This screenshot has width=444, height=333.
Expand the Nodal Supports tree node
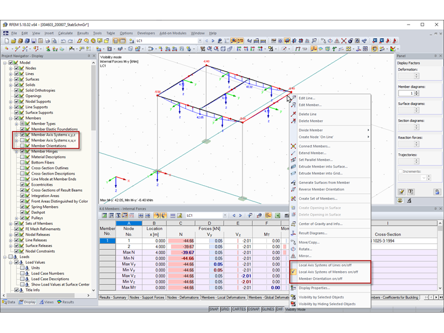point(11,102)
